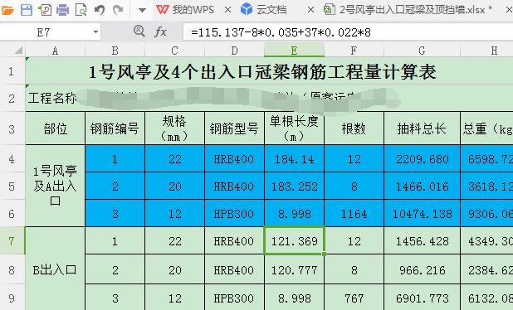Print the spreadsheet using the printer icon
This screenshot has width=513, height=310.
coord(62,10)
